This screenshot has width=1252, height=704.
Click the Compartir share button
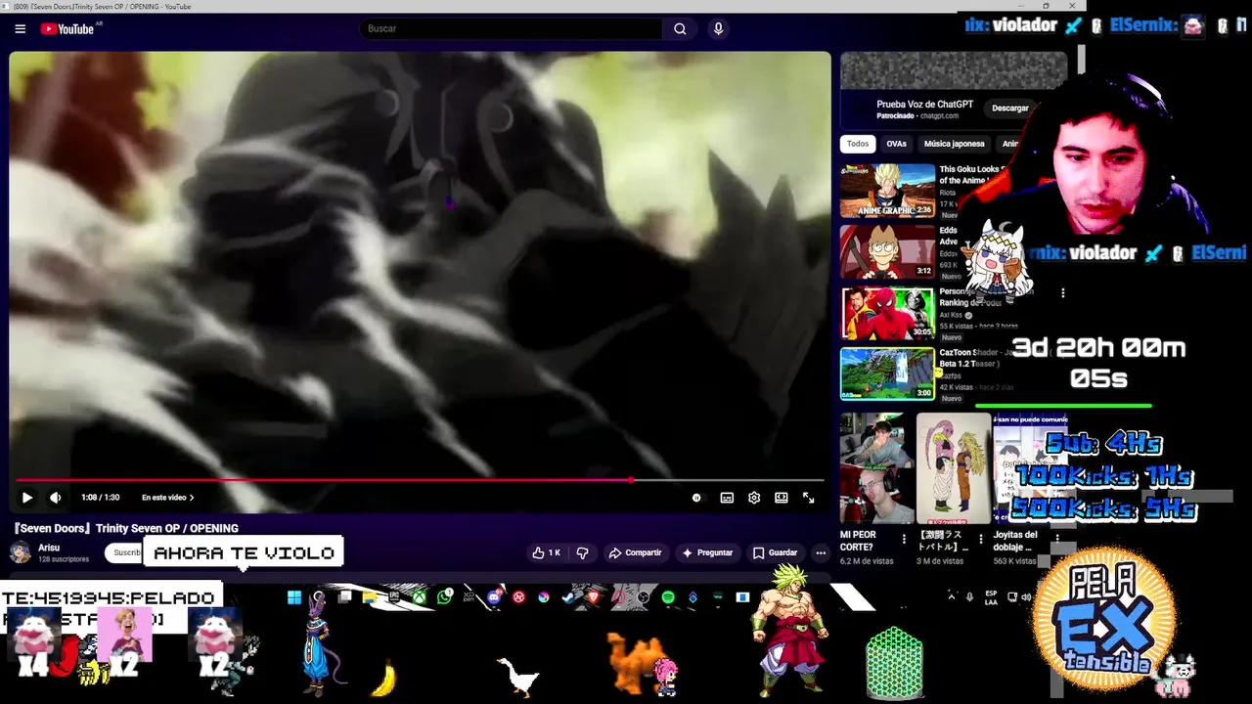[x=635, y=552]
